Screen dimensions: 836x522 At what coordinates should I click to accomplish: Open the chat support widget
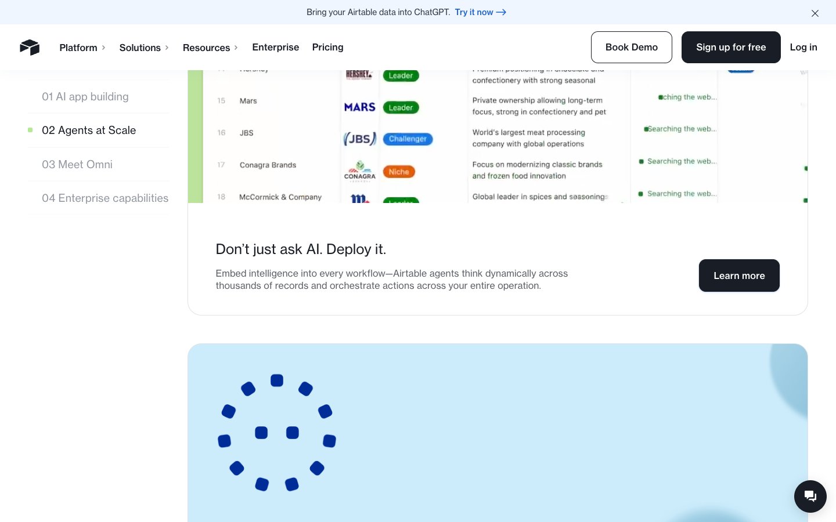pos(810,496)
